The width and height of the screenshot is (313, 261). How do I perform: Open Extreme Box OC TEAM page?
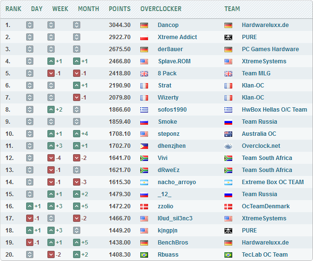point(273,182)
